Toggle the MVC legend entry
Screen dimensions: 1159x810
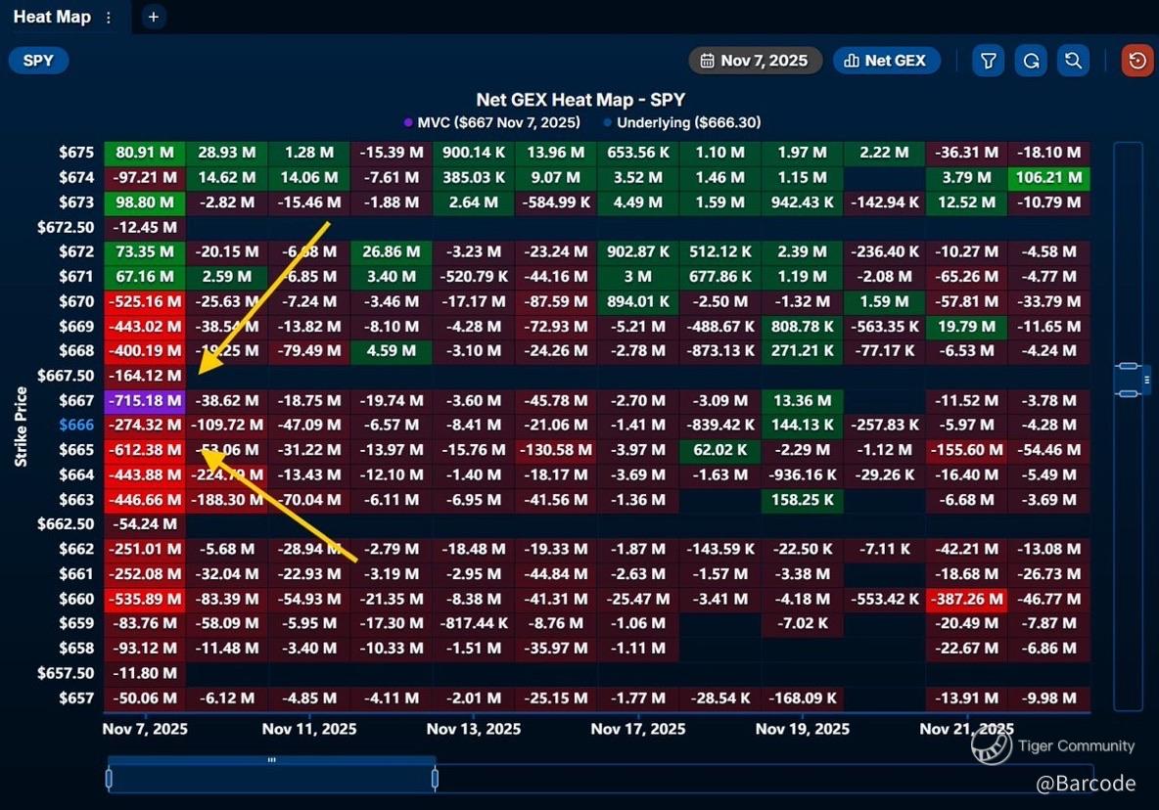(x=491, y=122)
